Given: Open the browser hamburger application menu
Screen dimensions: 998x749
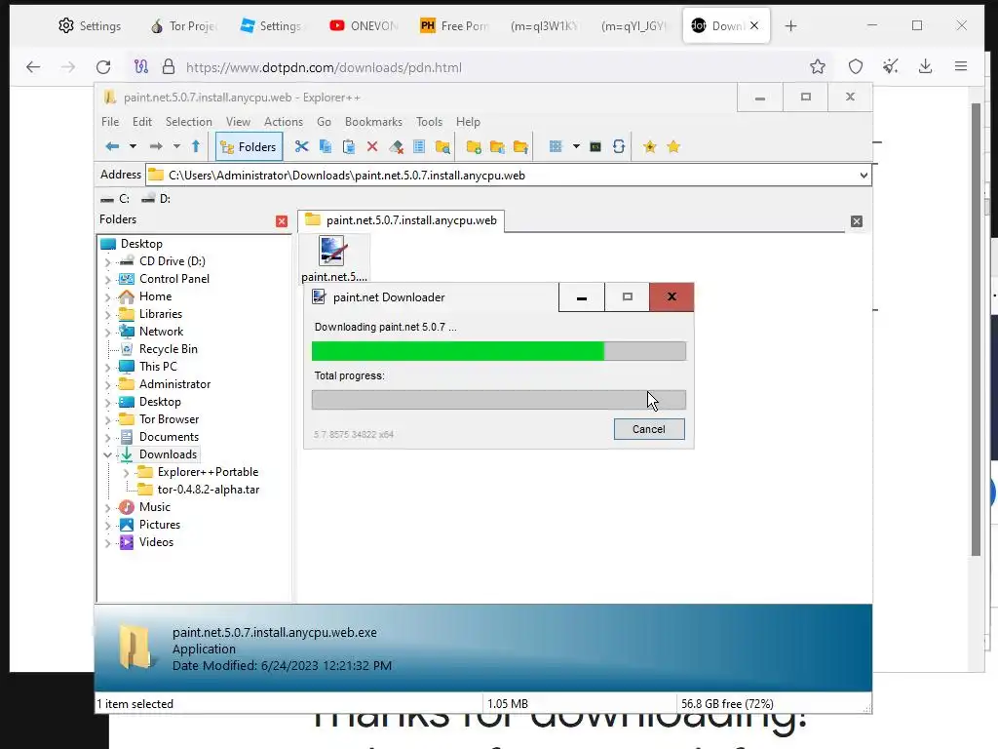Looking at the screenshot, I should click(x=961, y=66).
